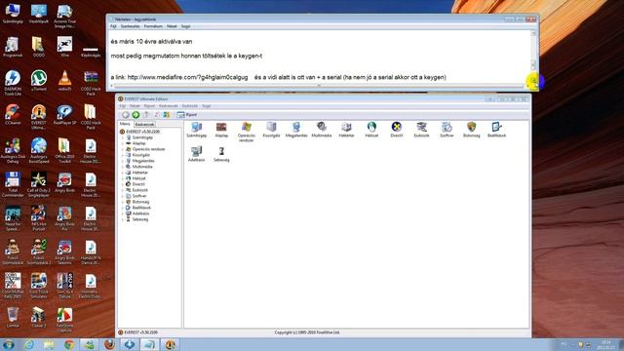
Task: Open the Biztonság shield category icon
Action: 472,130
